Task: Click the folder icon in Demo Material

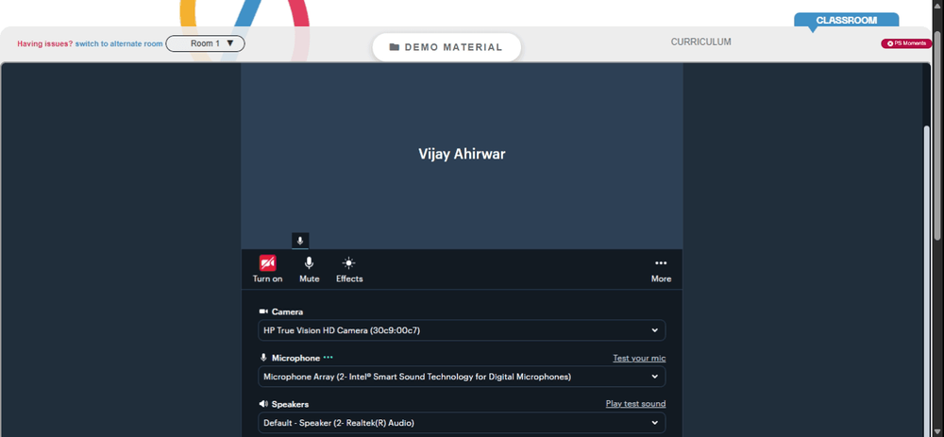Action: tap(395, 47)
